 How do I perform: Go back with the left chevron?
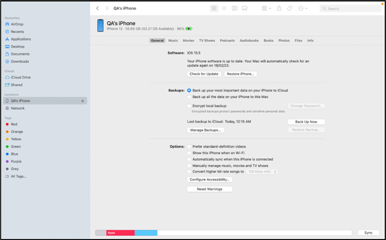(x=97, y=8)
